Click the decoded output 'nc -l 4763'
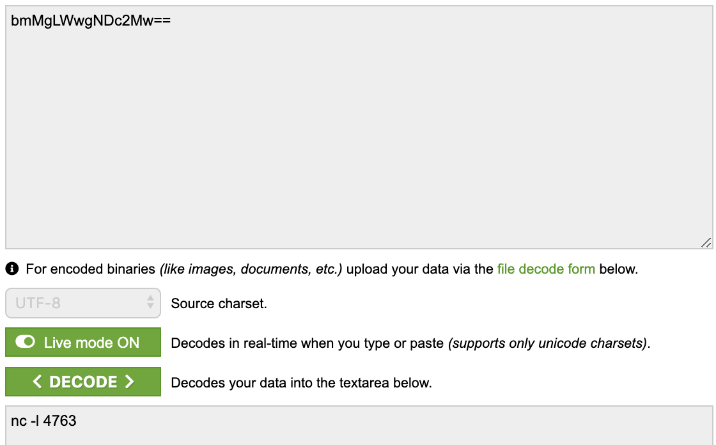Viewport: 716px width, 445px height. click(44, 421)
